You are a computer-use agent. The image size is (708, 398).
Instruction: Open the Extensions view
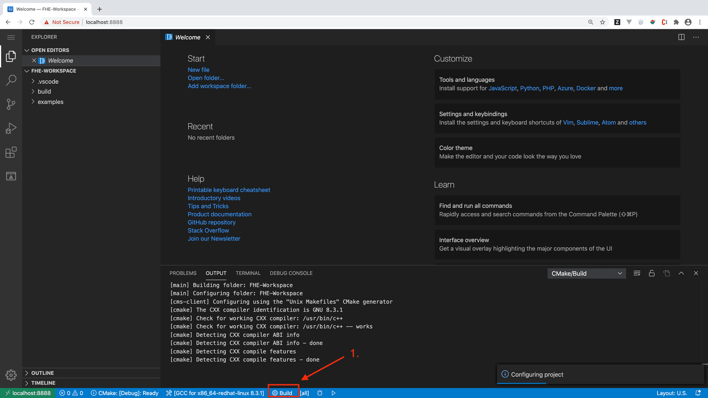(11, 152)
